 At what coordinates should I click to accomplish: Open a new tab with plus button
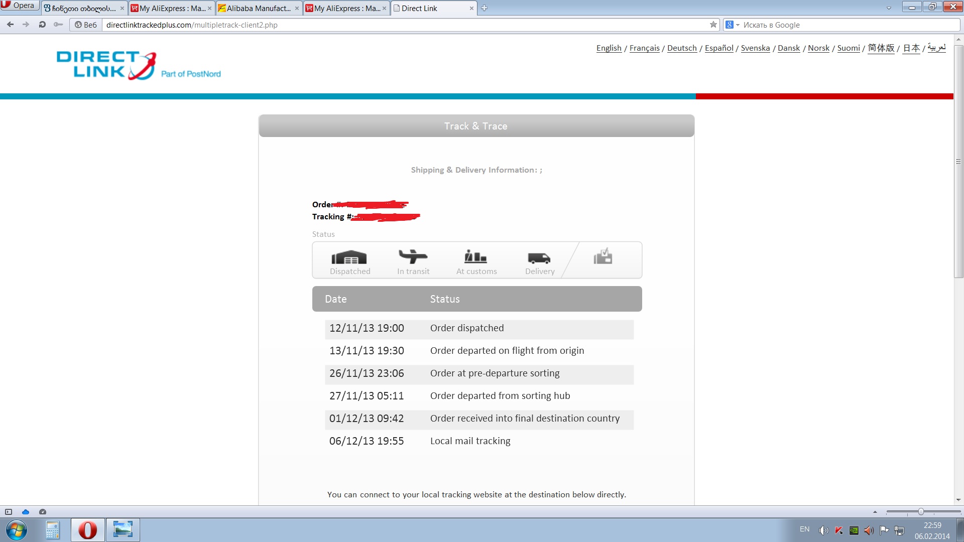(484, 8)
